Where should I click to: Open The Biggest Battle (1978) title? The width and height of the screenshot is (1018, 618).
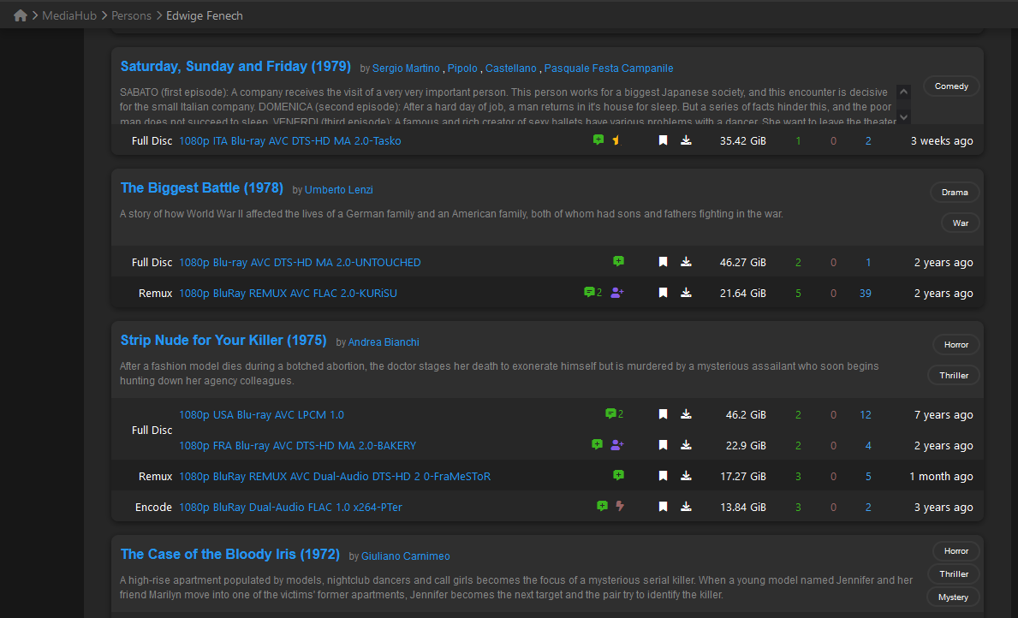coord(202,187)
